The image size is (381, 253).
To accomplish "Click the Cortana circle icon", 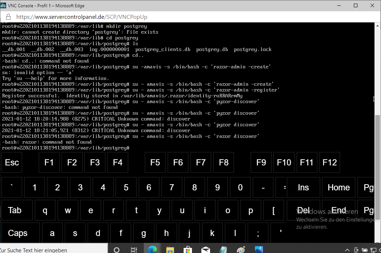I will (117, 249).
